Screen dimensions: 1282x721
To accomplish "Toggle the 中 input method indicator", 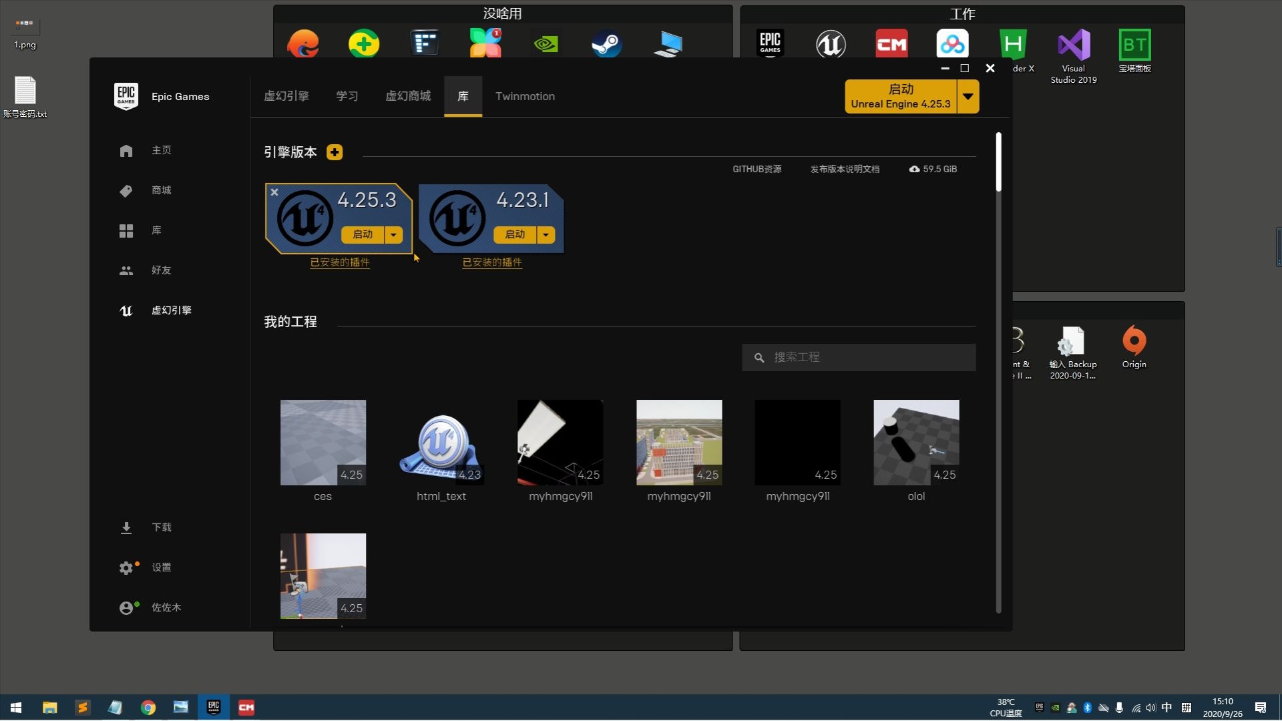I will pos(1166,708).
